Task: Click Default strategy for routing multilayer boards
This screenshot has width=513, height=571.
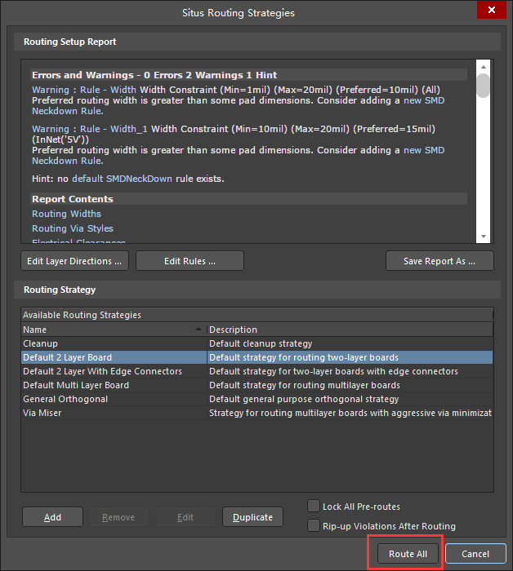Action: point(350,385)
